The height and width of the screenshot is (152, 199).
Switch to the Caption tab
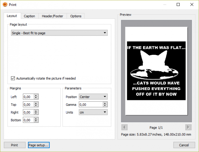coord(30,16)
